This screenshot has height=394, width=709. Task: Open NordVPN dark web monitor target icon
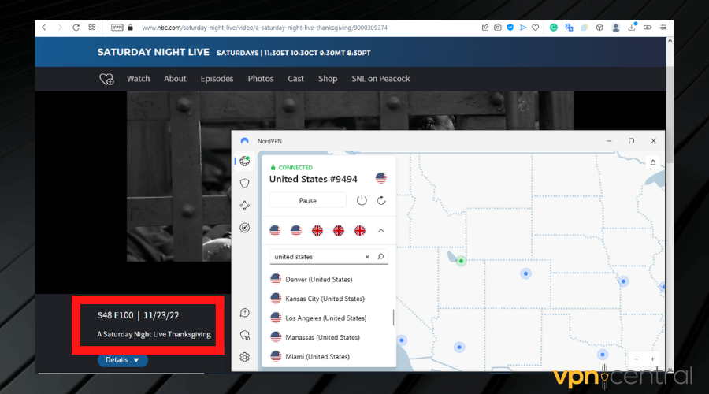(x=245, y=228)
